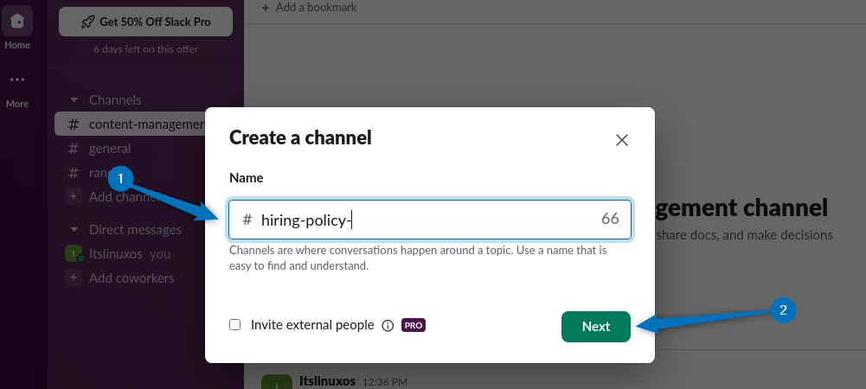
Task: Collapse the Channels section arrow
Action: (x=74, y=100)
